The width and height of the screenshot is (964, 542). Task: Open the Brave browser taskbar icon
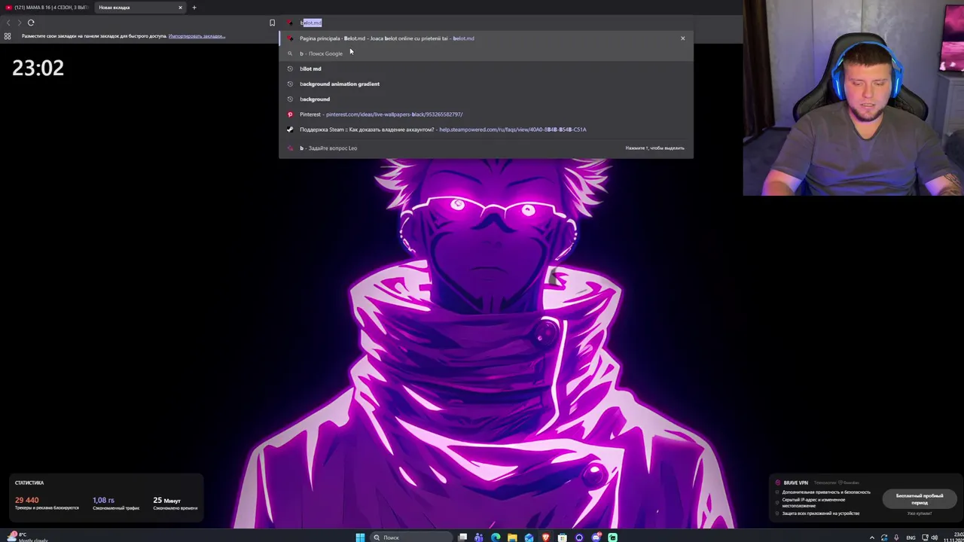[546, 537]
